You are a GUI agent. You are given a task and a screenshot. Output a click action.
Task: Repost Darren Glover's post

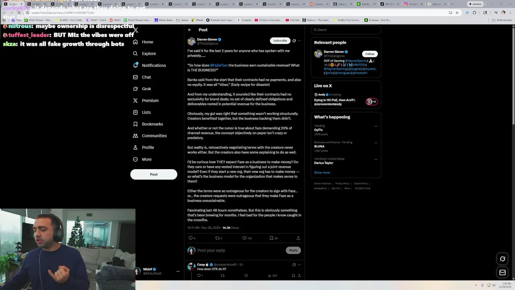click(218, 238)
